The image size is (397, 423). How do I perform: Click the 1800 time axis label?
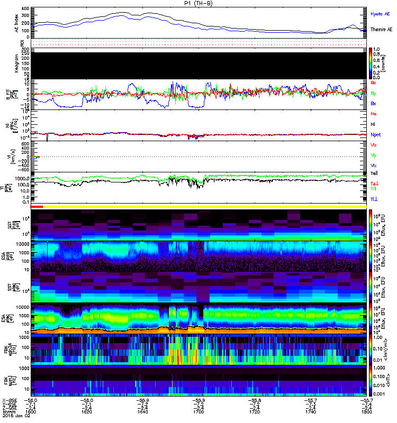366,412
